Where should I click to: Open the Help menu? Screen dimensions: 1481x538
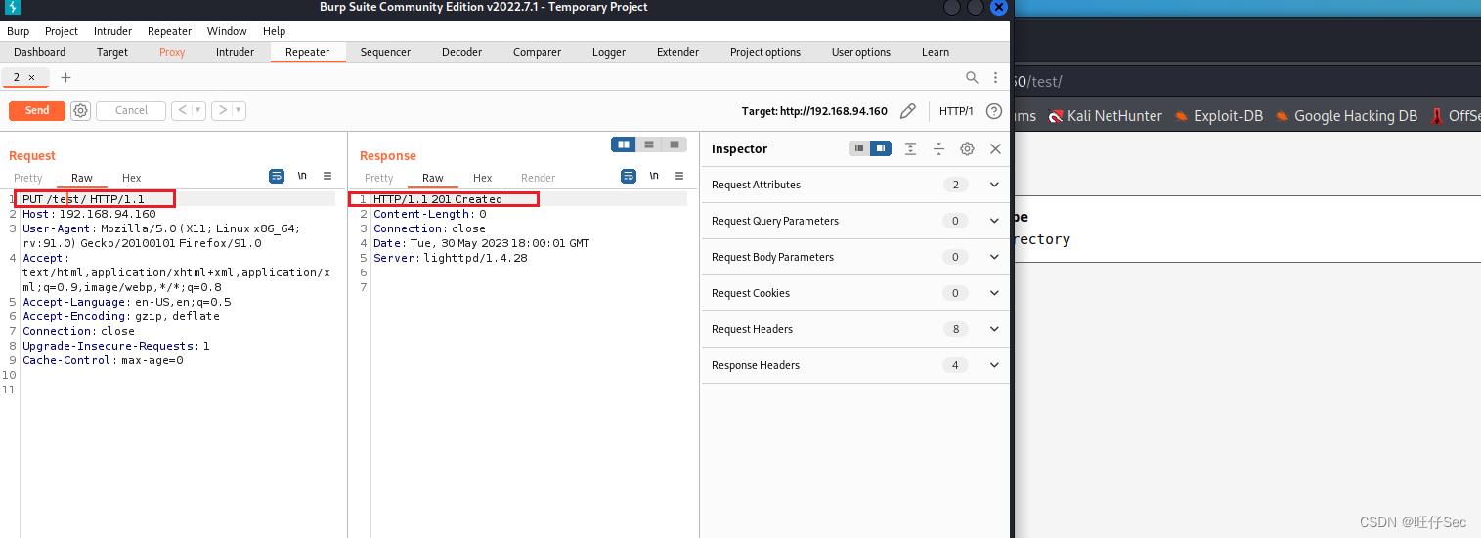pos(274,31)
